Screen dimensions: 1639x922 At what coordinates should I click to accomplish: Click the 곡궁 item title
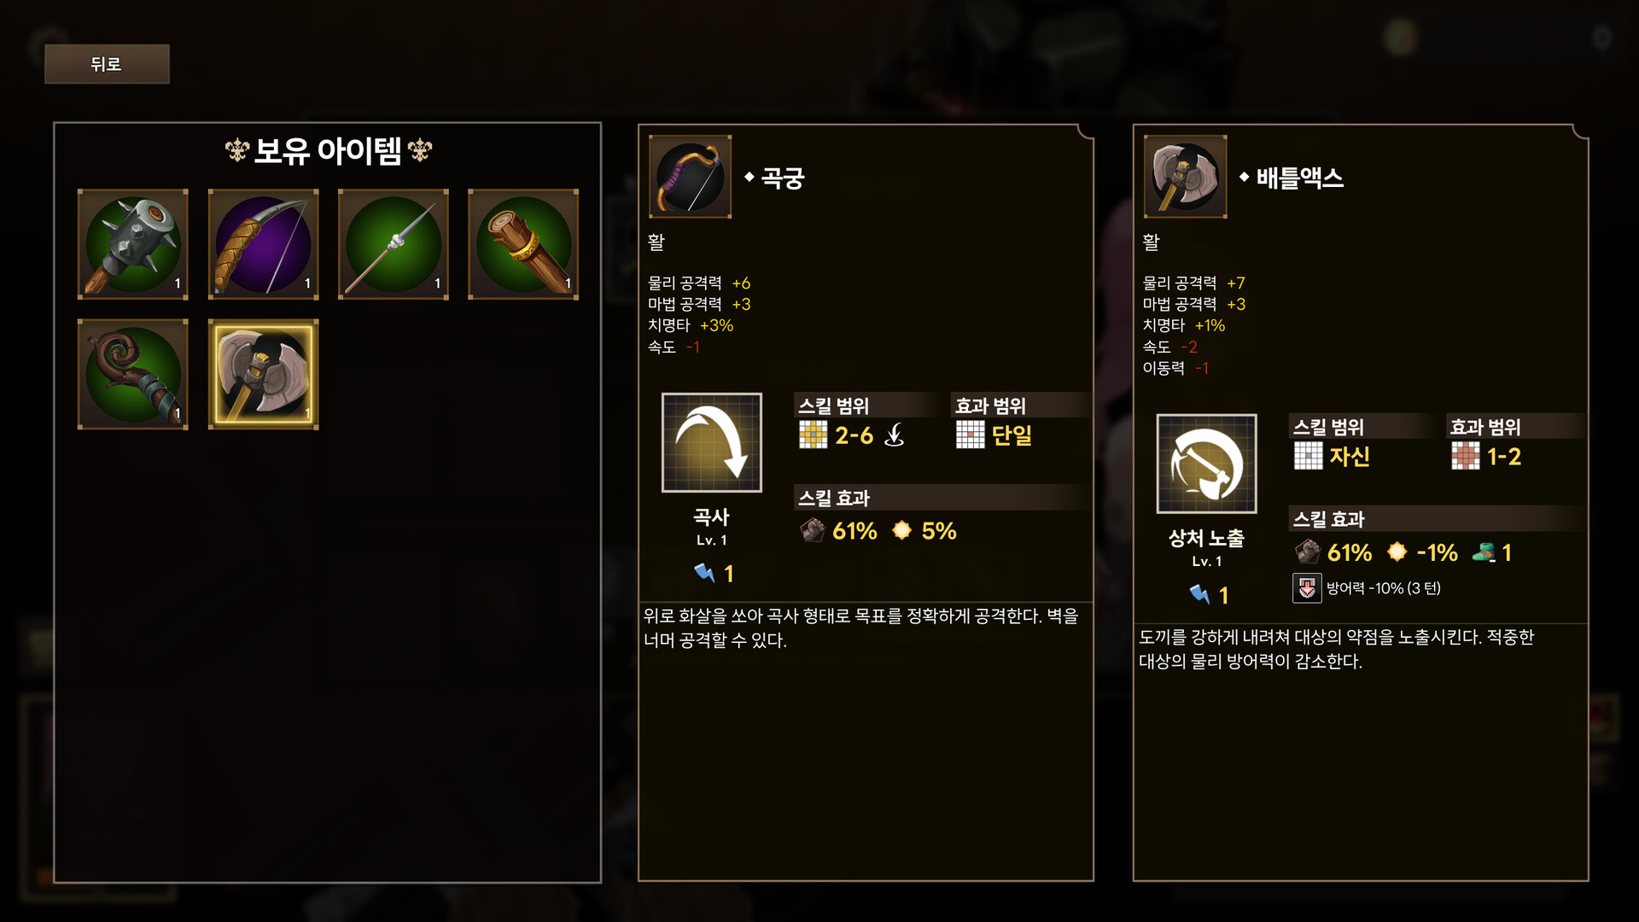783,178
